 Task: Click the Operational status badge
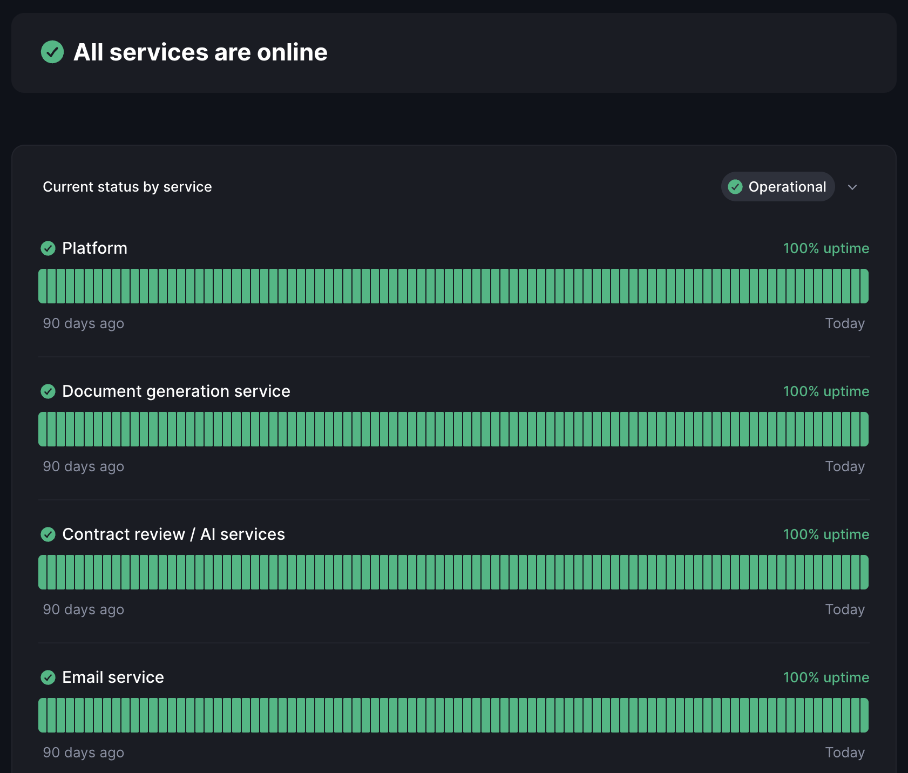[x=778, y=187]
